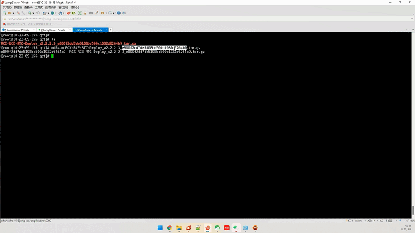Open Help via blue question icon

point(119,13)
